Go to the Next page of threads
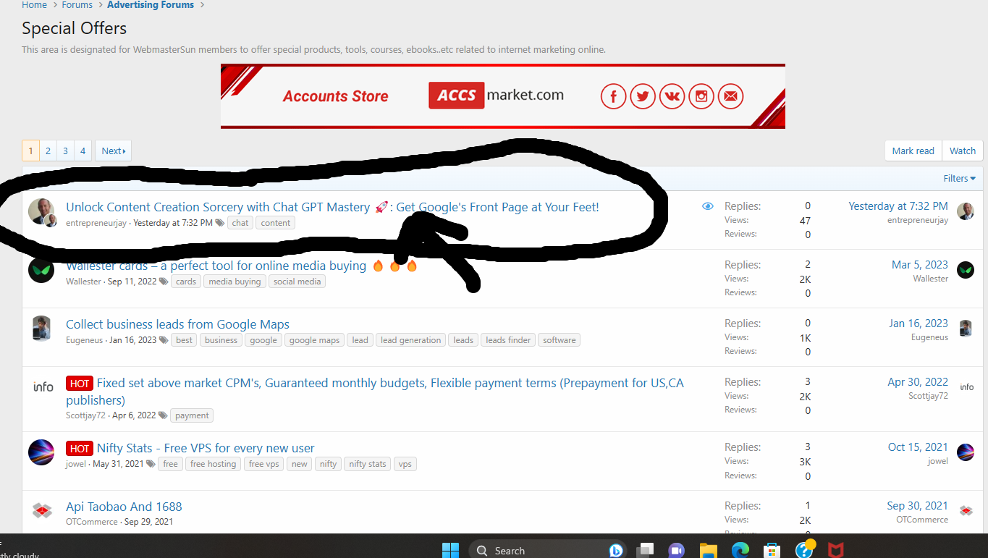The image size is (988, 558). click(x=113, y=151)
